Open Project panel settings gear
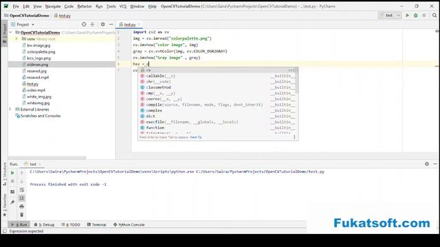This screenshot has height=247, width=440. [102, 25]
